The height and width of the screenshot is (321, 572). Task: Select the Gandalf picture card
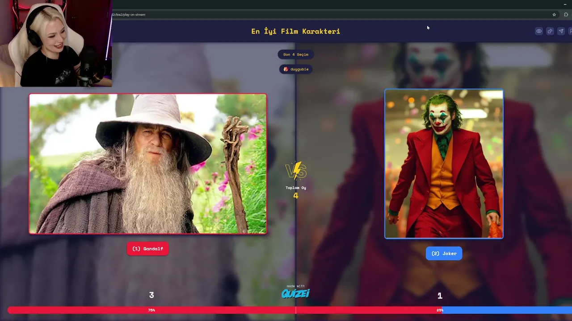(x=148, y=164)
